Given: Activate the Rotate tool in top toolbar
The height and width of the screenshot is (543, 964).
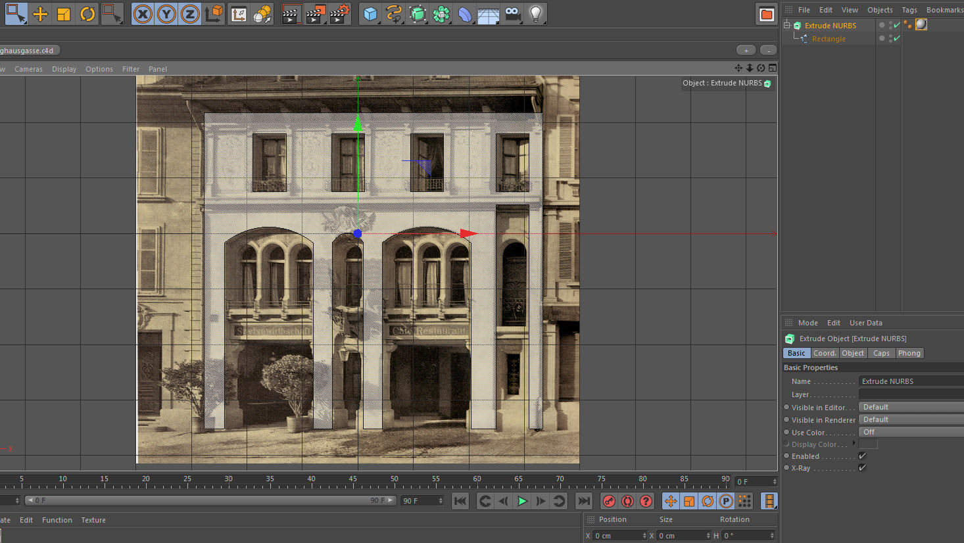Looking at the screenshot, I should [87, 14].
